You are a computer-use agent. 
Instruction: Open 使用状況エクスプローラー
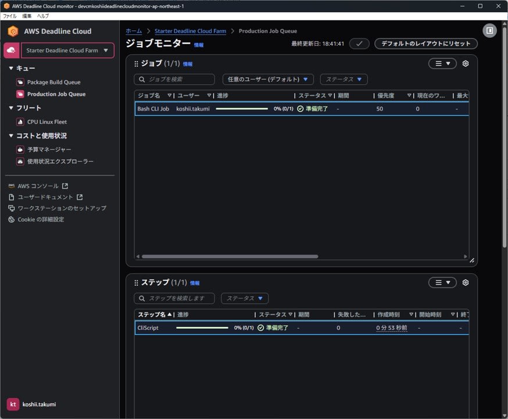pos(60,161)
